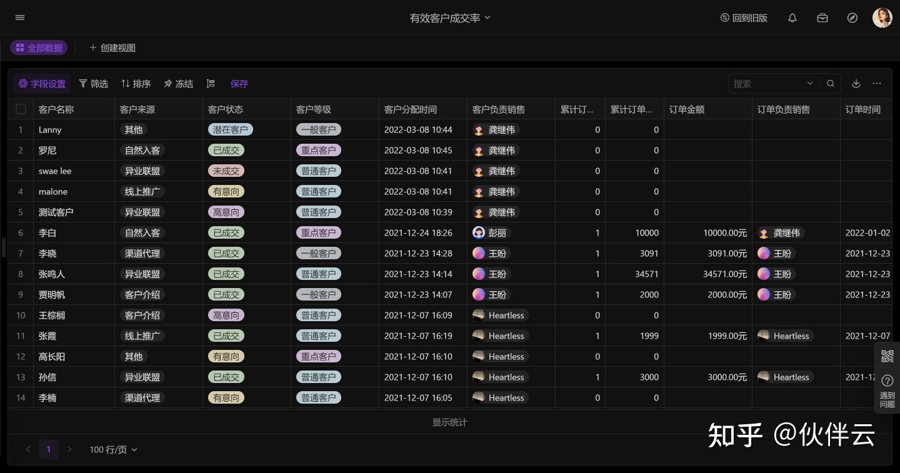The image size is (900, 473).
Task: Open the 冻结 freeze columns tool
Action: (x=178, y=84)
